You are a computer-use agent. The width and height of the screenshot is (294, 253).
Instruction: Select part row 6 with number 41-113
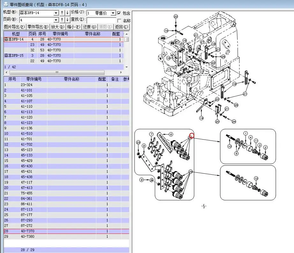[66, 112]
